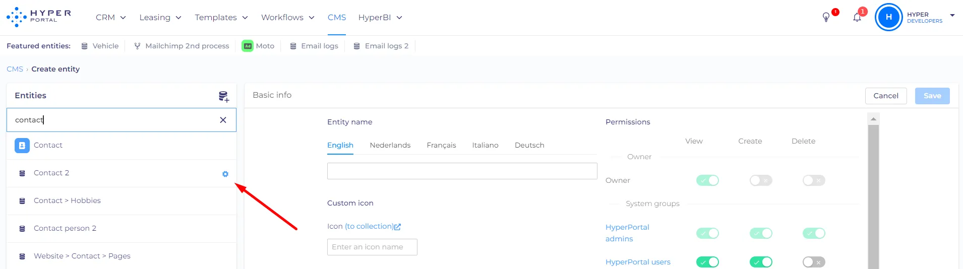Switch to the Italiano language tab
The image size is (963, 269).
485,145
